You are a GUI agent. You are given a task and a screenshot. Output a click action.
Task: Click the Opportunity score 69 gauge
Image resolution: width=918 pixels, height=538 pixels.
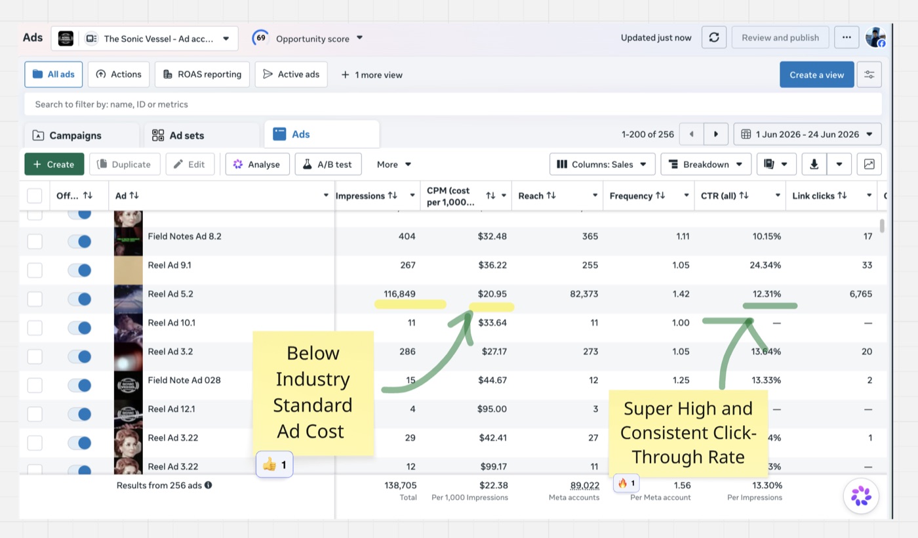pos(260,38)
